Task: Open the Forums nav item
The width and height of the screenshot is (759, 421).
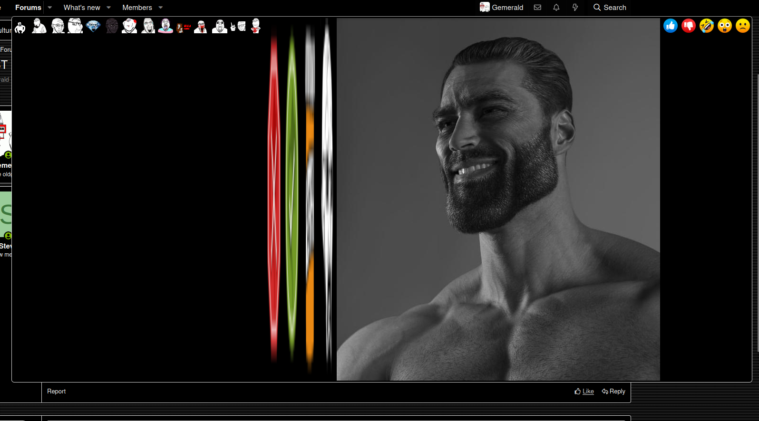Action: click(28, 8)
